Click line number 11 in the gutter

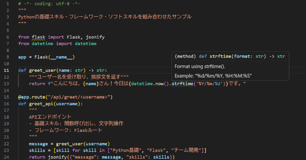(x=7, y=70)
